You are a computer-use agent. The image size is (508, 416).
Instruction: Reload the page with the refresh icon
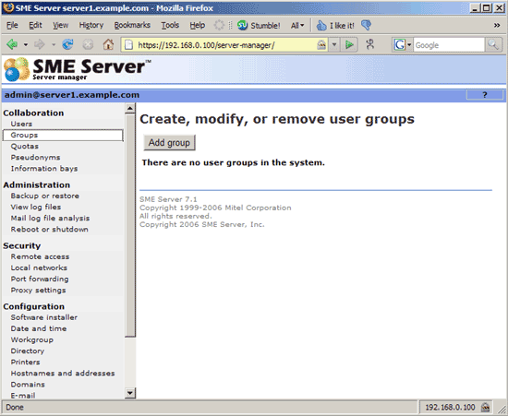pyautogui.click(x=67, y=44)
